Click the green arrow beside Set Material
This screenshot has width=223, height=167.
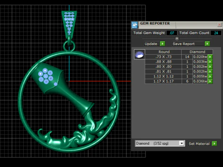215,144
